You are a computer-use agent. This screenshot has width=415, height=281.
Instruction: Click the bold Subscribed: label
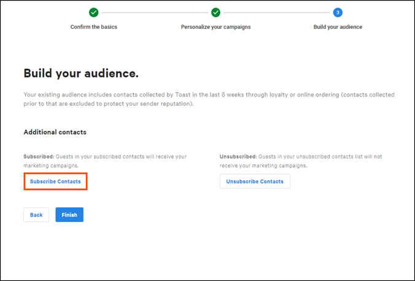39,156
